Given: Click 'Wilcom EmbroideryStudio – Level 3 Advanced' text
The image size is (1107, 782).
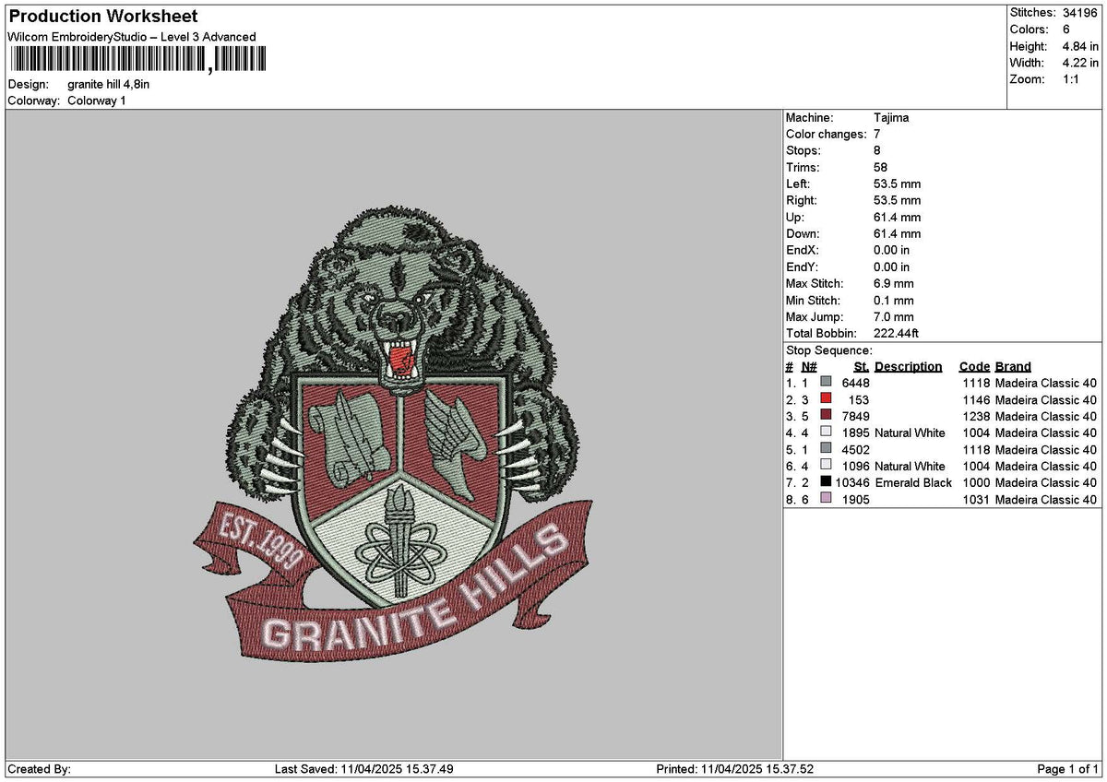Looking at the screenshot, I should (132, 37).
